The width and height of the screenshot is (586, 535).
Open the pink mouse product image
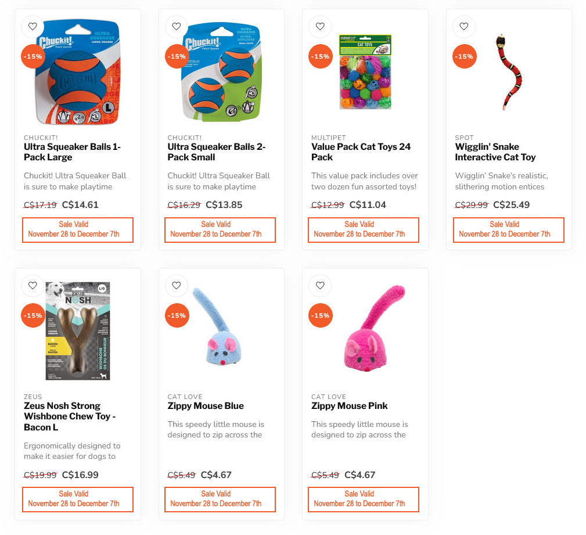point(373,329)
